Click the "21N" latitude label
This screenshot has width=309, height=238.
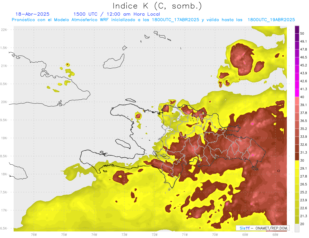(4, 66)
